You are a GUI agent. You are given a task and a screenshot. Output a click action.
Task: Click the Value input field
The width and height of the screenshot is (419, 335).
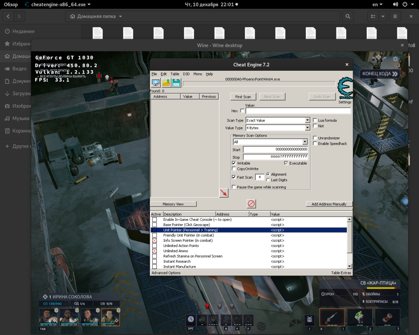298,111
